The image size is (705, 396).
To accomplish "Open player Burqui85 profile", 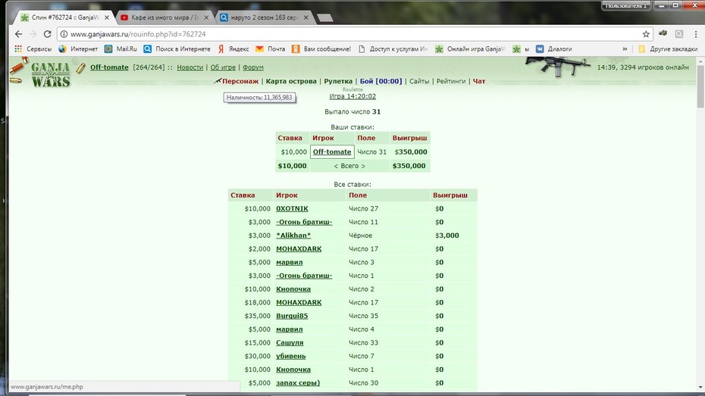I will [292, 316].
